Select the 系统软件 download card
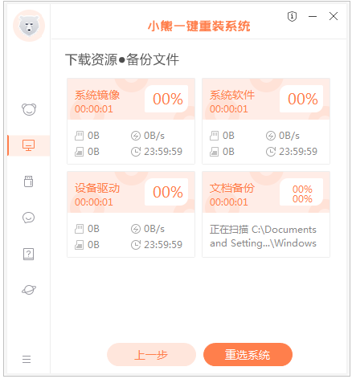The height and width of the screenshot is (379, 352). 266,121
